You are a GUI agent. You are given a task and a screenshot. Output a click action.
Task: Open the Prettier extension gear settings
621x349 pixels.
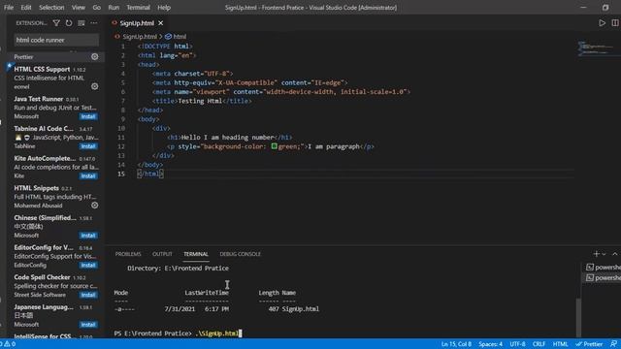click(95, 56)
